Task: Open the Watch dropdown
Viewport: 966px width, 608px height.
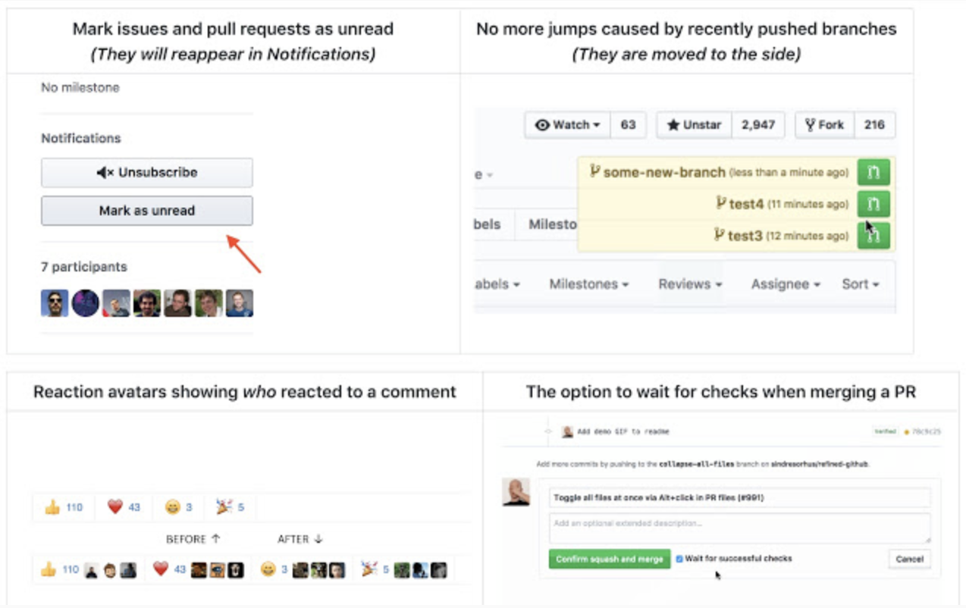Action: (x=566, y=124)
